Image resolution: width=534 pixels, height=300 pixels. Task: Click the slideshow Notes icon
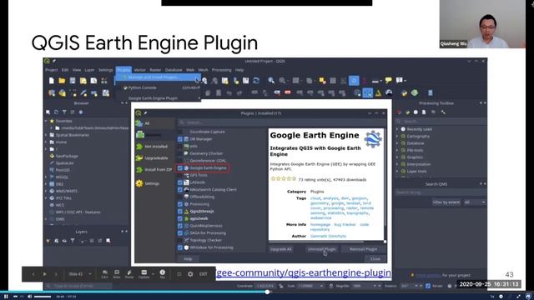click(117, 274)
